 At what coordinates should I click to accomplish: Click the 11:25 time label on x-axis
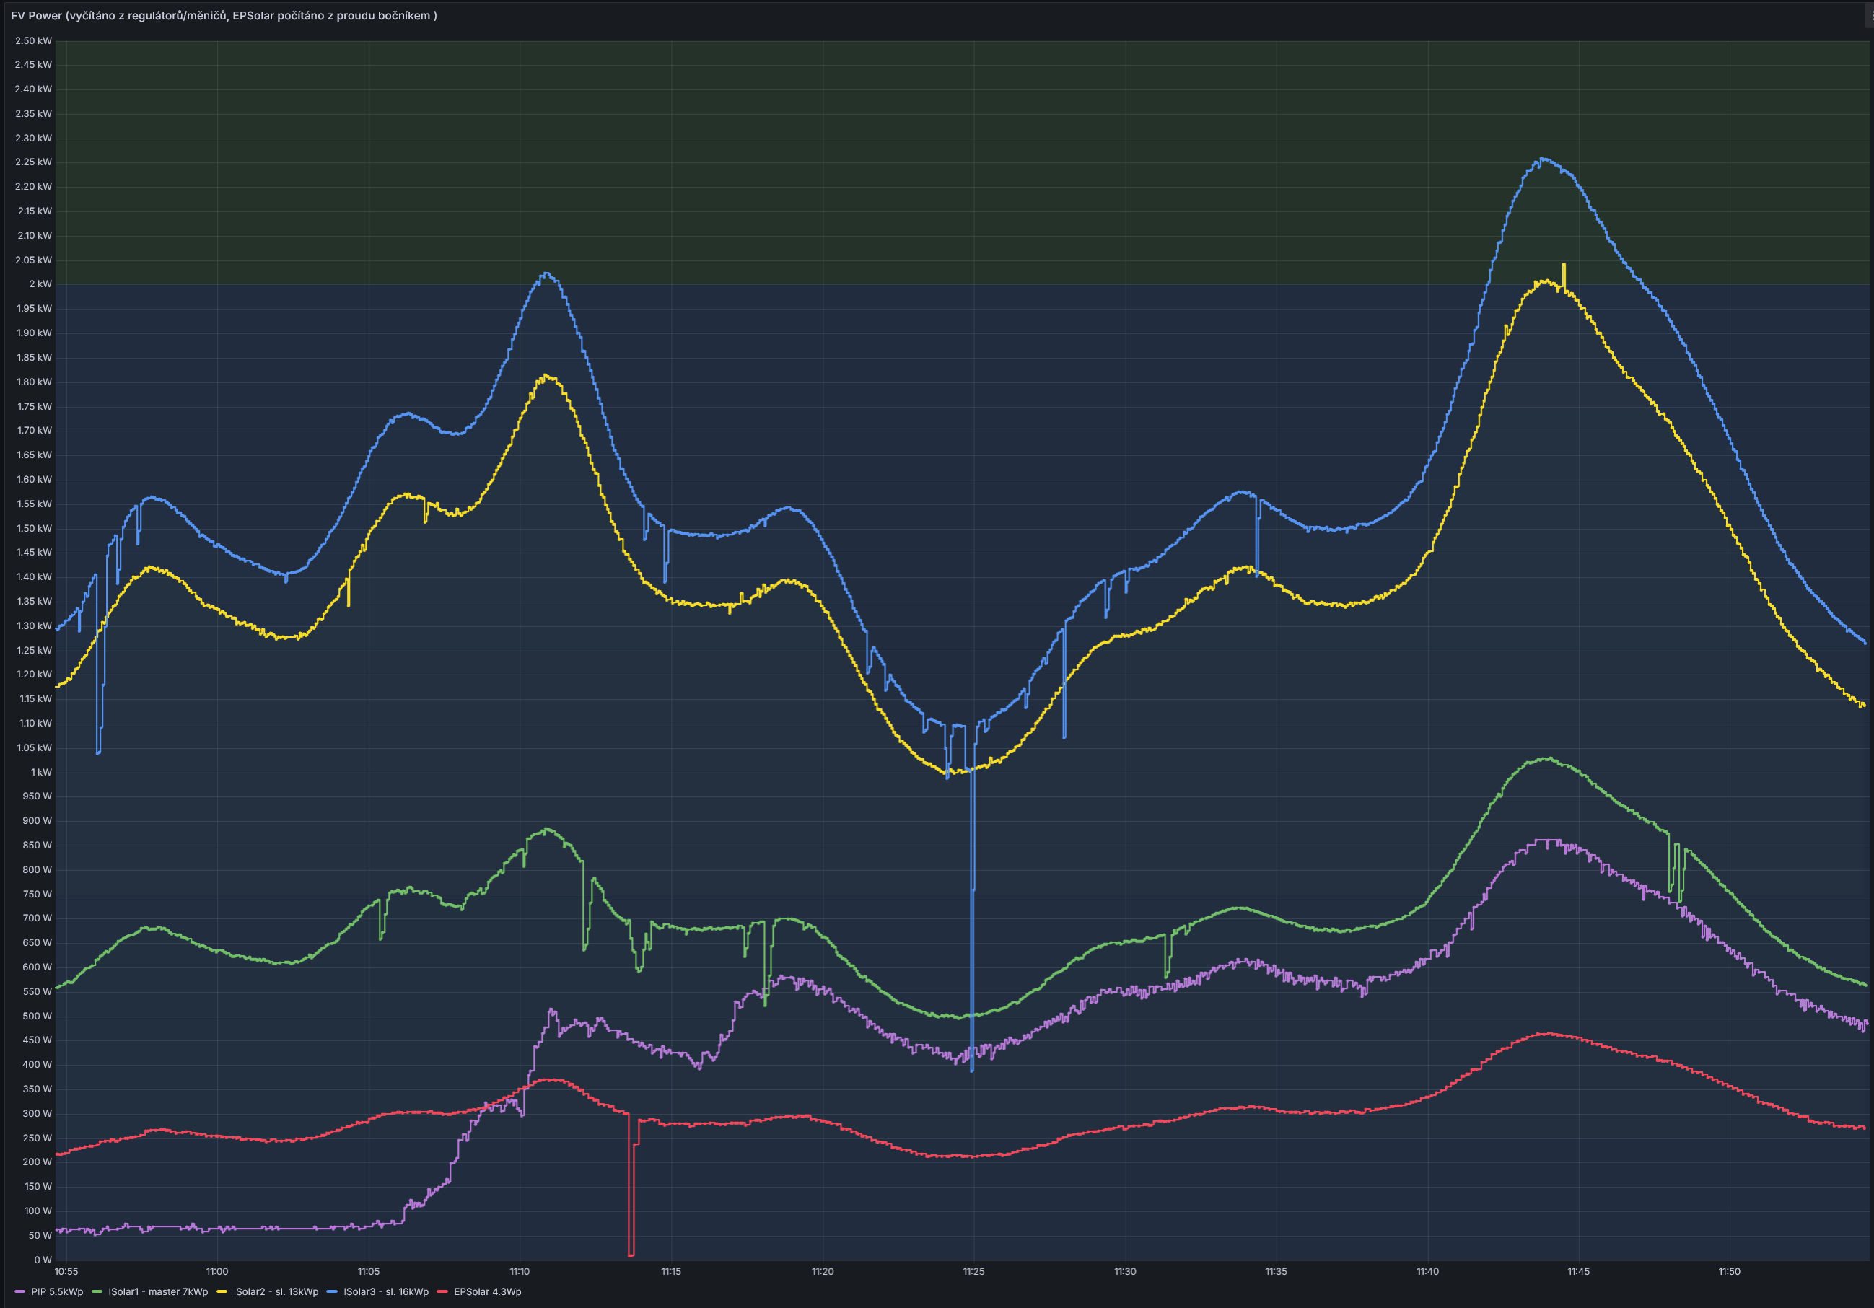point(973,1271)
